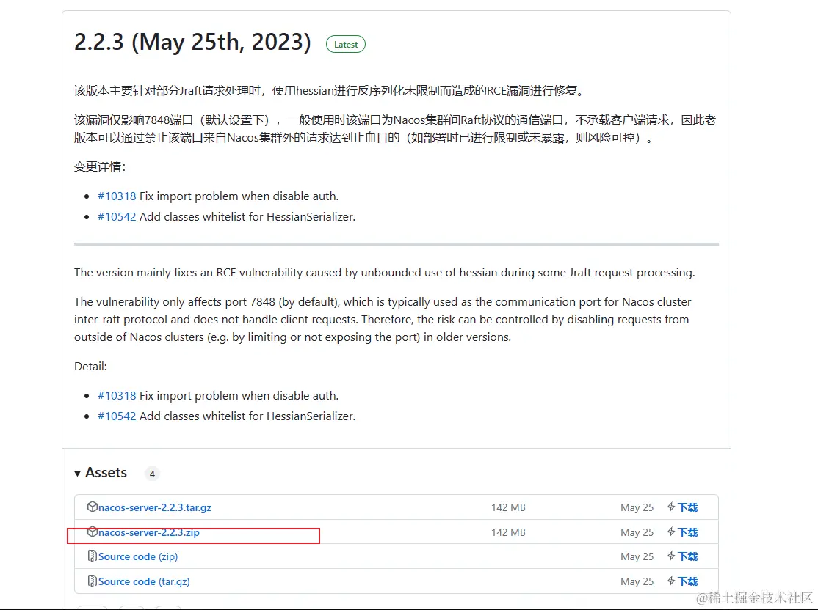818x610 pixels.
Task: Download nacos-server-2.2.3.zip asset link
Action: 148,532
